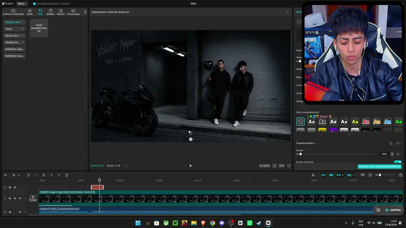Launch Brave browser from the taskbar
Screen dimensions: 406x228
pyautogui.click(x=203, y=223)
